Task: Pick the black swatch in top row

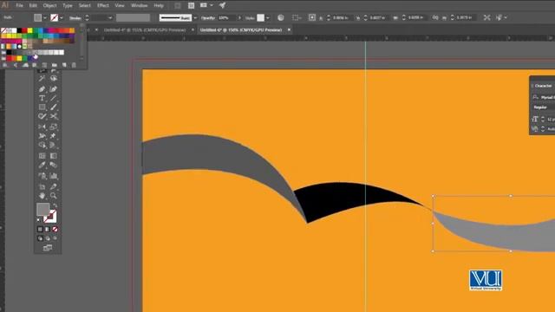Action: point(19,31)
